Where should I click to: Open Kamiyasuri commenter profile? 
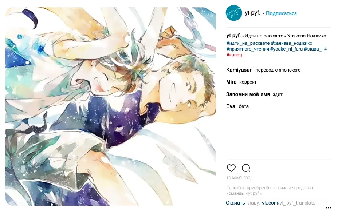pos(239,70)
